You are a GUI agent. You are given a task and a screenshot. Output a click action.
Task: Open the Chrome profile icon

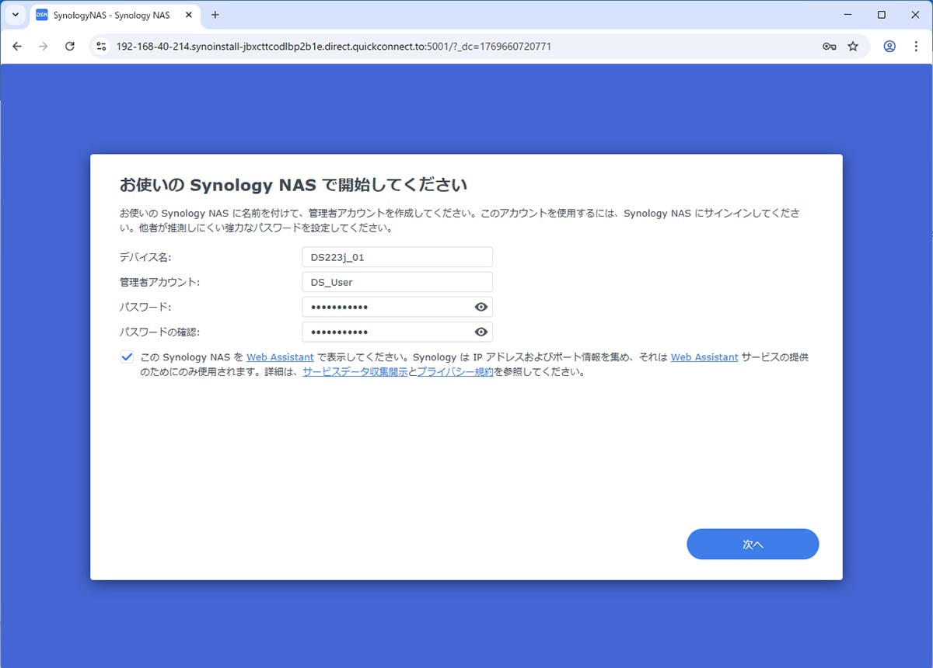coord(889,47)
